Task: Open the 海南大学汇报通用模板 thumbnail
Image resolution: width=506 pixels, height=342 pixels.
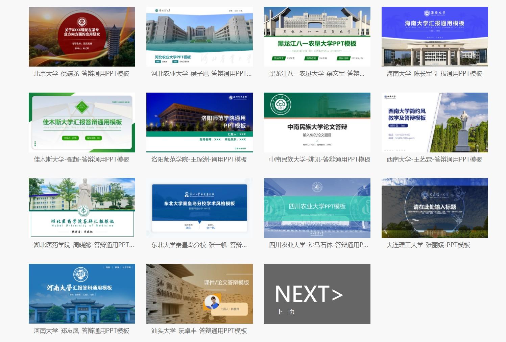Action: pyautogui.click(x=435, y=36)
